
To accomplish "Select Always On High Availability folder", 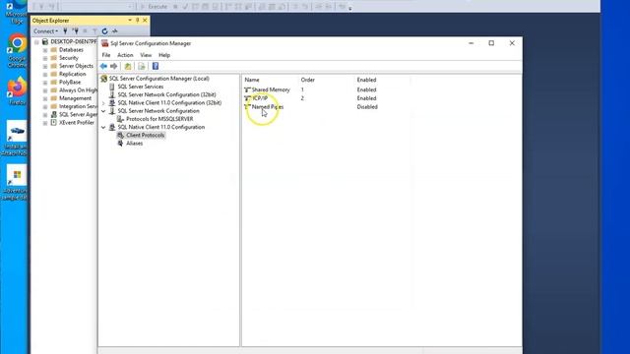I will tap(78, 90).
